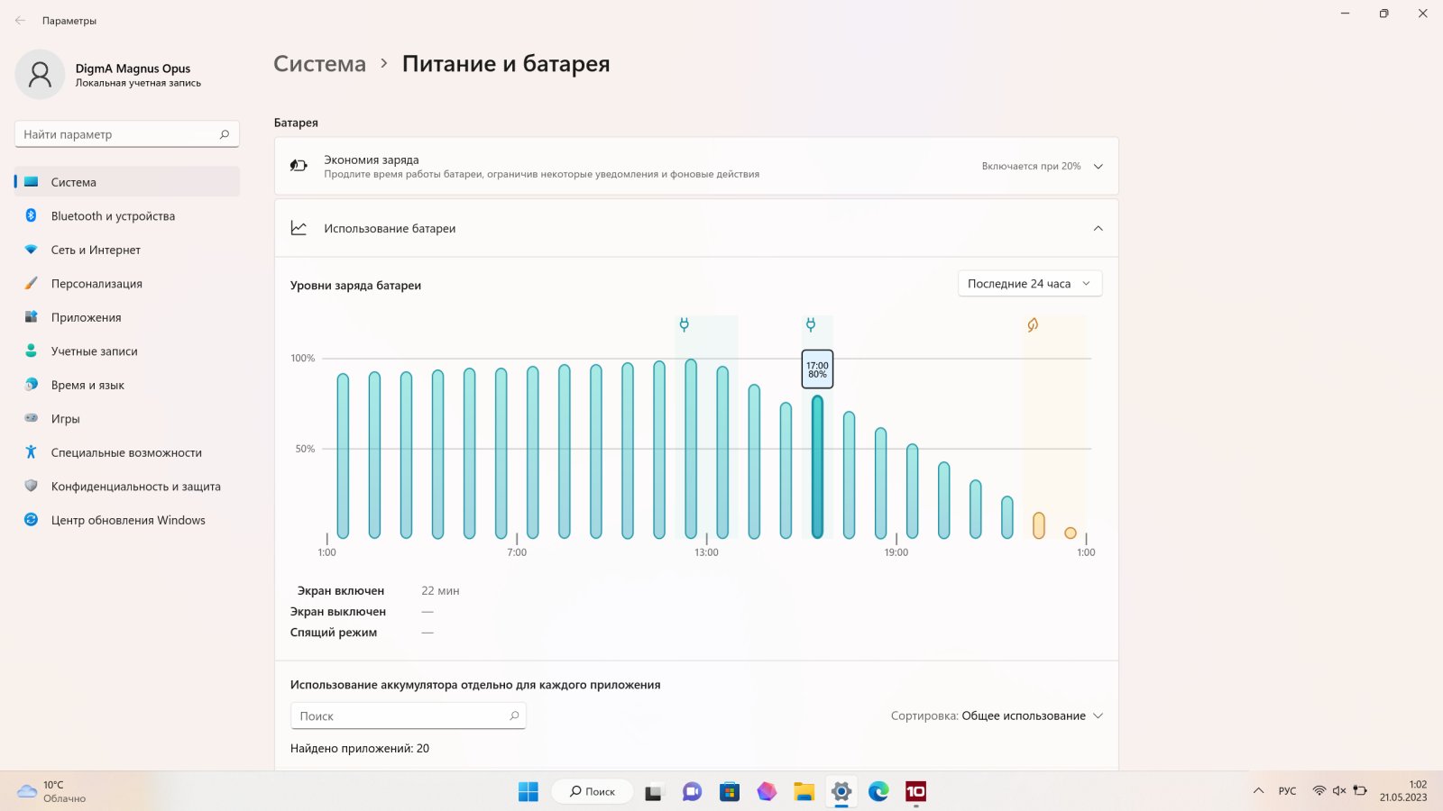Select Windows Update in sidebar
1443x811 pixels.
[128, 520]
